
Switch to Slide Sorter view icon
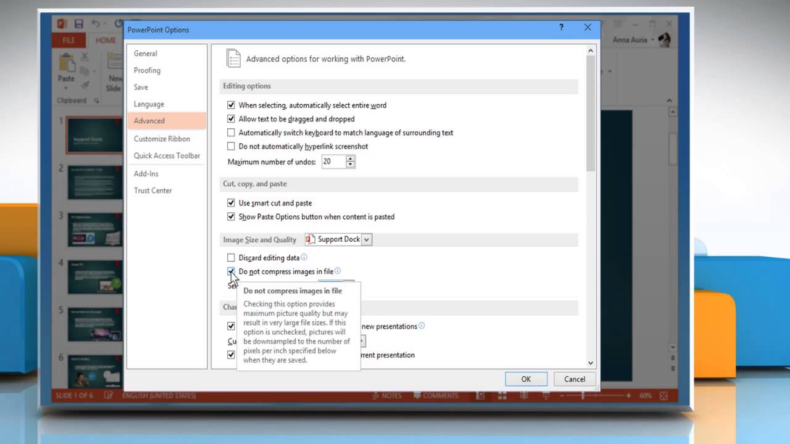point(503,395)
